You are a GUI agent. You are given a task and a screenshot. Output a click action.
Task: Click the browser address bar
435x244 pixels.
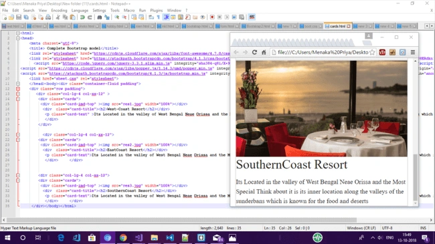coord(323,52)
